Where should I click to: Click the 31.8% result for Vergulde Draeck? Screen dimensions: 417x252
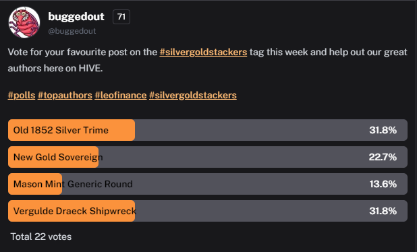click(383, 211)
